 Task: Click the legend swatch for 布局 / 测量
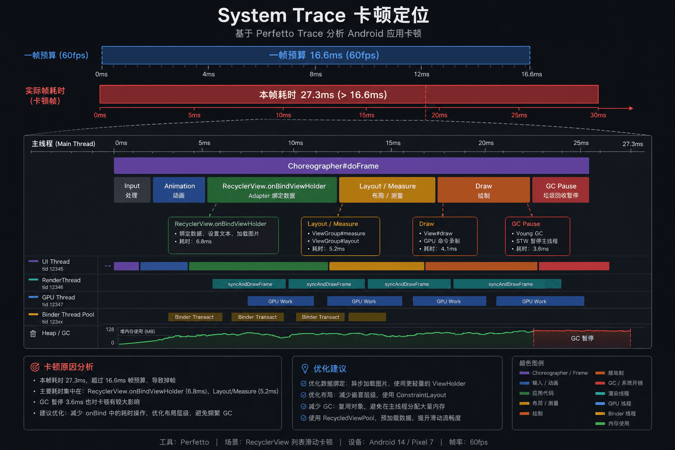(524, 403)
